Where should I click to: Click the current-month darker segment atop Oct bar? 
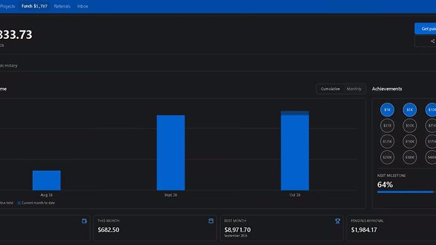[x=295, y=113]
